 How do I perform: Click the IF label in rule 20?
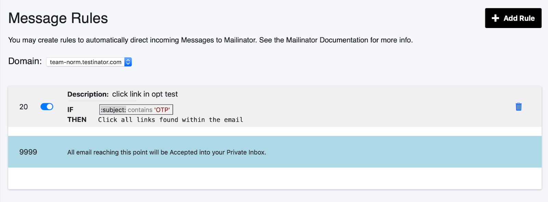[x=70, y=110]
